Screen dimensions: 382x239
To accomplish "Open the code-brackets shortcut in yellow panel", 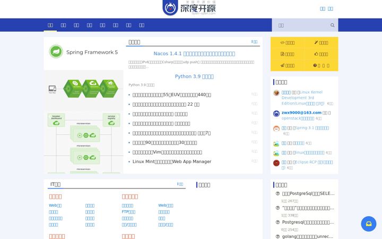I will [288, 42].
